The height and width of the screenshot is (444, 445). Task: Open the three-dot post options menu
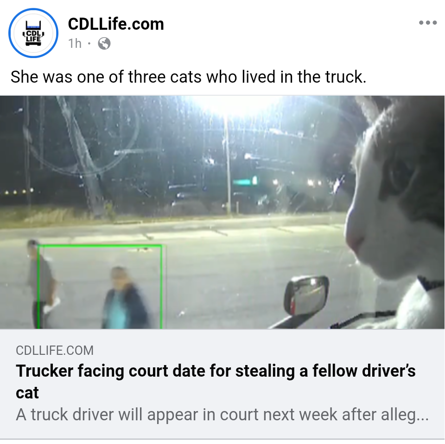pyautogui.click(x=428, y=22)
